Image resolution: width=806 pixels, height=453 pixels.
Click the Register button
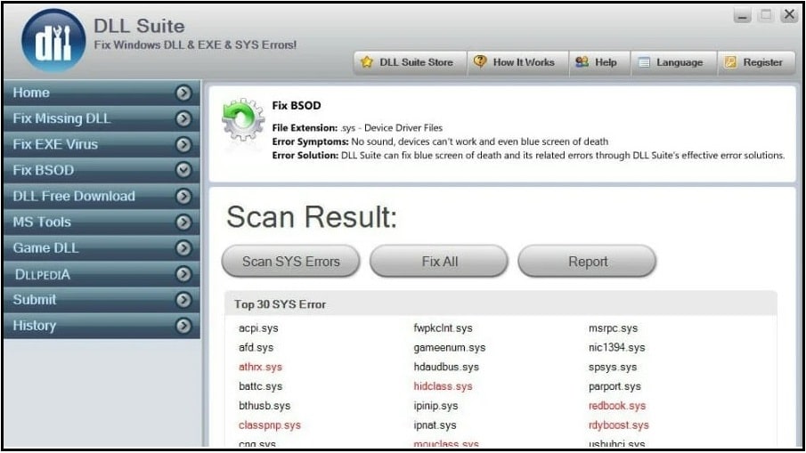[757, 62]
